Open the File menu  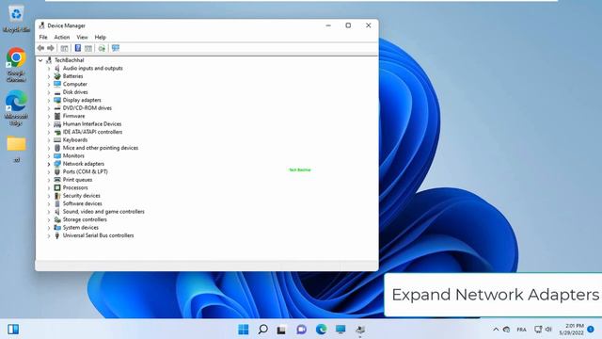click(43, 38)
